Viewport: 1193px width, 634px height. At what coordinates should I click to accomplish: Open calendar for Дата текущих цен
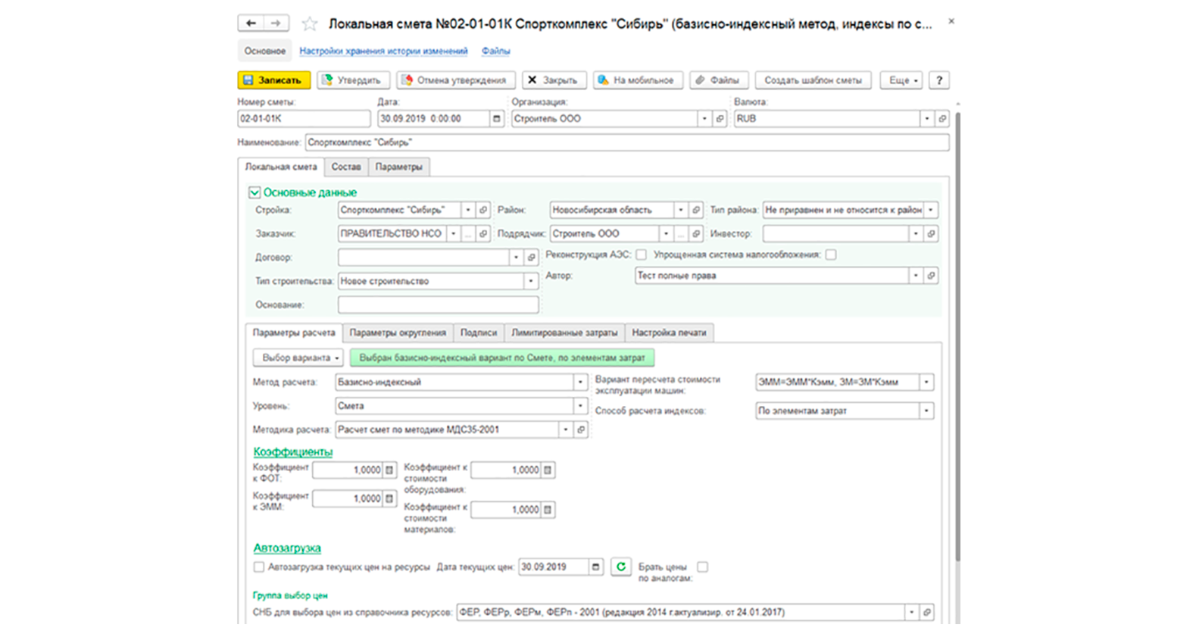[x=596, y=567]
